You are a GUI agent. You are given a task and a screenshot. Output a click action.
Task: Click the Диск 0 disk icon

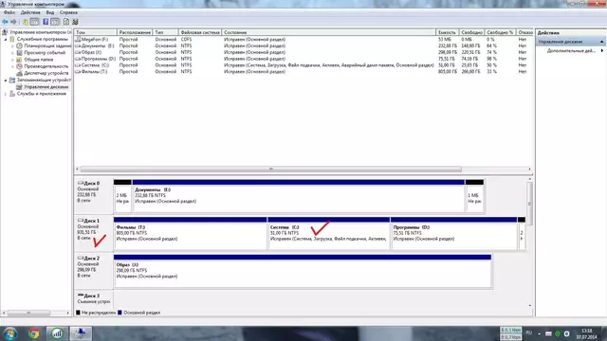81,183
